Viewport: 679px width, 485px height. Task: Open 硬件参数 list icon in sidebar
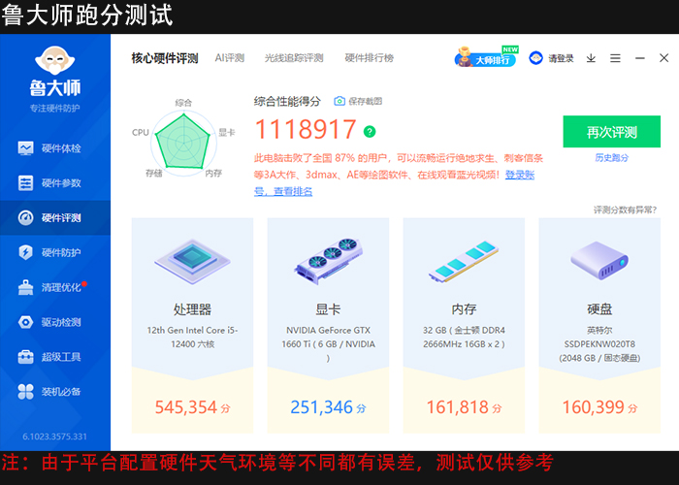point(25,182)
